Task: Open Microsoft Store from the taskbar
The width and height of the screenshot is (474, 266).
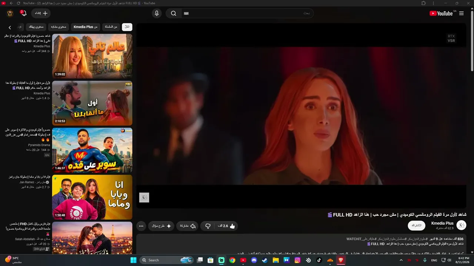Action: [x=211, y=260]
